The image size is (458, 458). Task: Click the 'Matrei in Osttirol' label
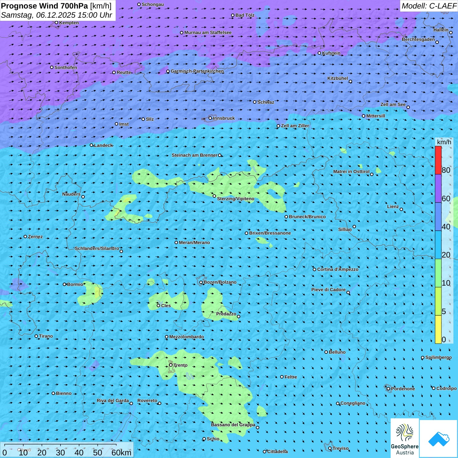(x=351, y=171)
